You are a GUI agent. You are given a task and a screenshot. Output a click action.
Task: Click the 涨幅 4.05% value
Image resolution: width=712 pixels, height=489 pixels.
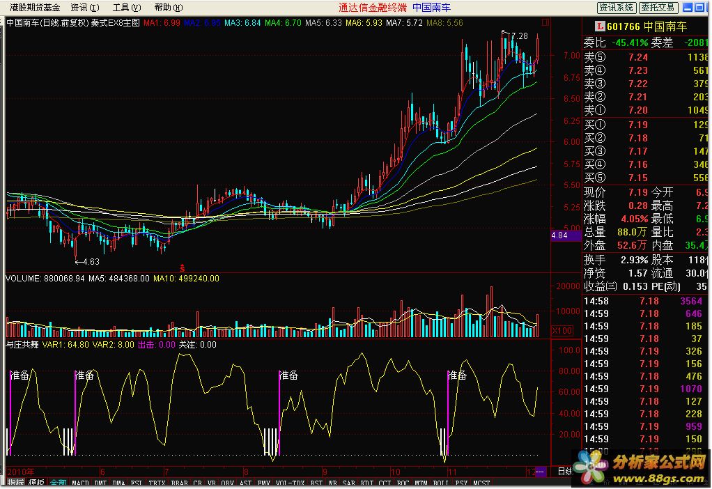click(635, 219)
